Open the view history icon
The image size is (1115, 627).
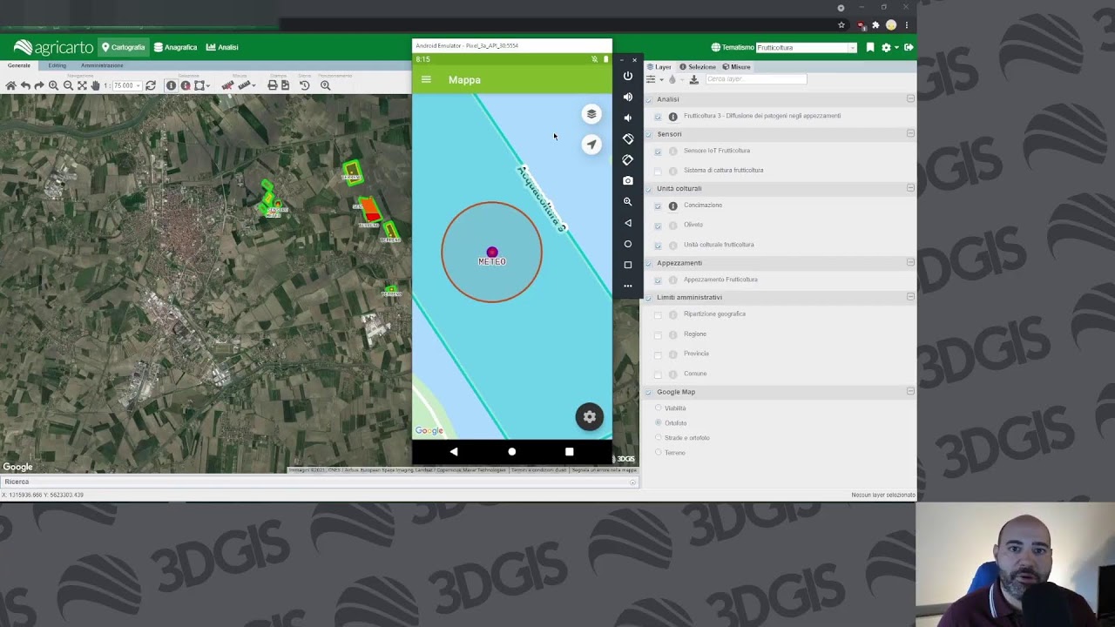click(305, 85)
